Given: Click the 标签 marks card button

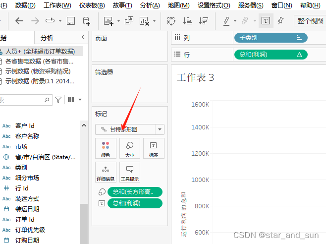Looking at the screenshot, I should [154, 148].
